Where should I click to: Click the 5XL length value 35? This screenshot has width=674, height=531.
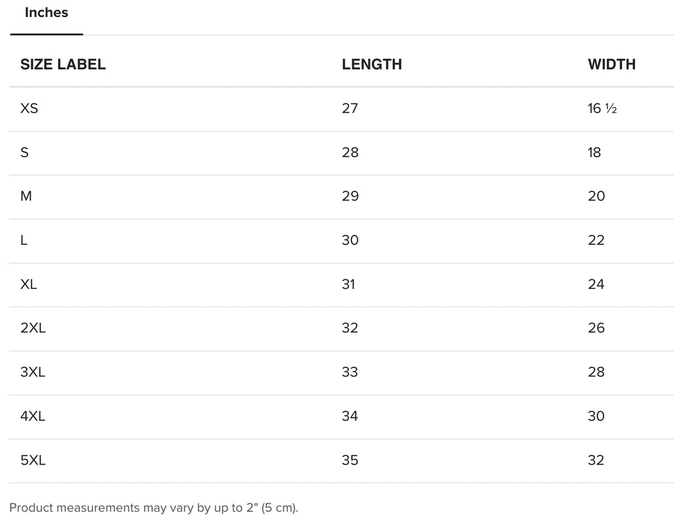pyautogui.click(x=350, y=461)
